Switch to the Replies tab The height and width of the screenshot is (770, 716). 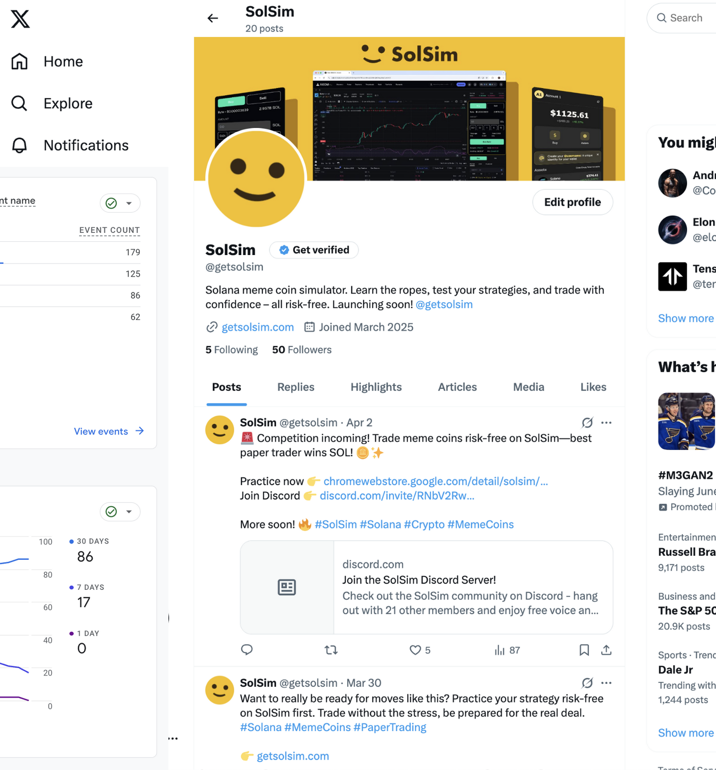[x=295, y=387]
